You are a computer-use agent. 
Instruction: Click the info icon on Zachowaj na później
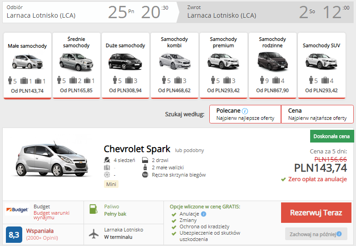pos(339,234)
